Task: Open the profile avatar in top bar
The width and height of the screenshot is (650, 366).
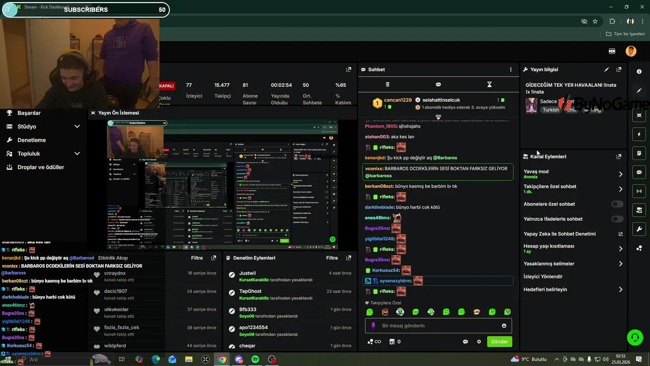Action: tap(631, 51)
